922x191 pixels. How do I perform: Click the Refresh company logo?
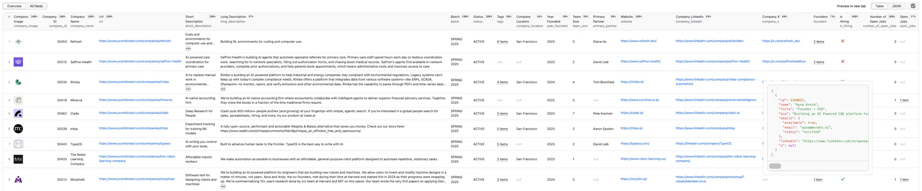point(18,41)
